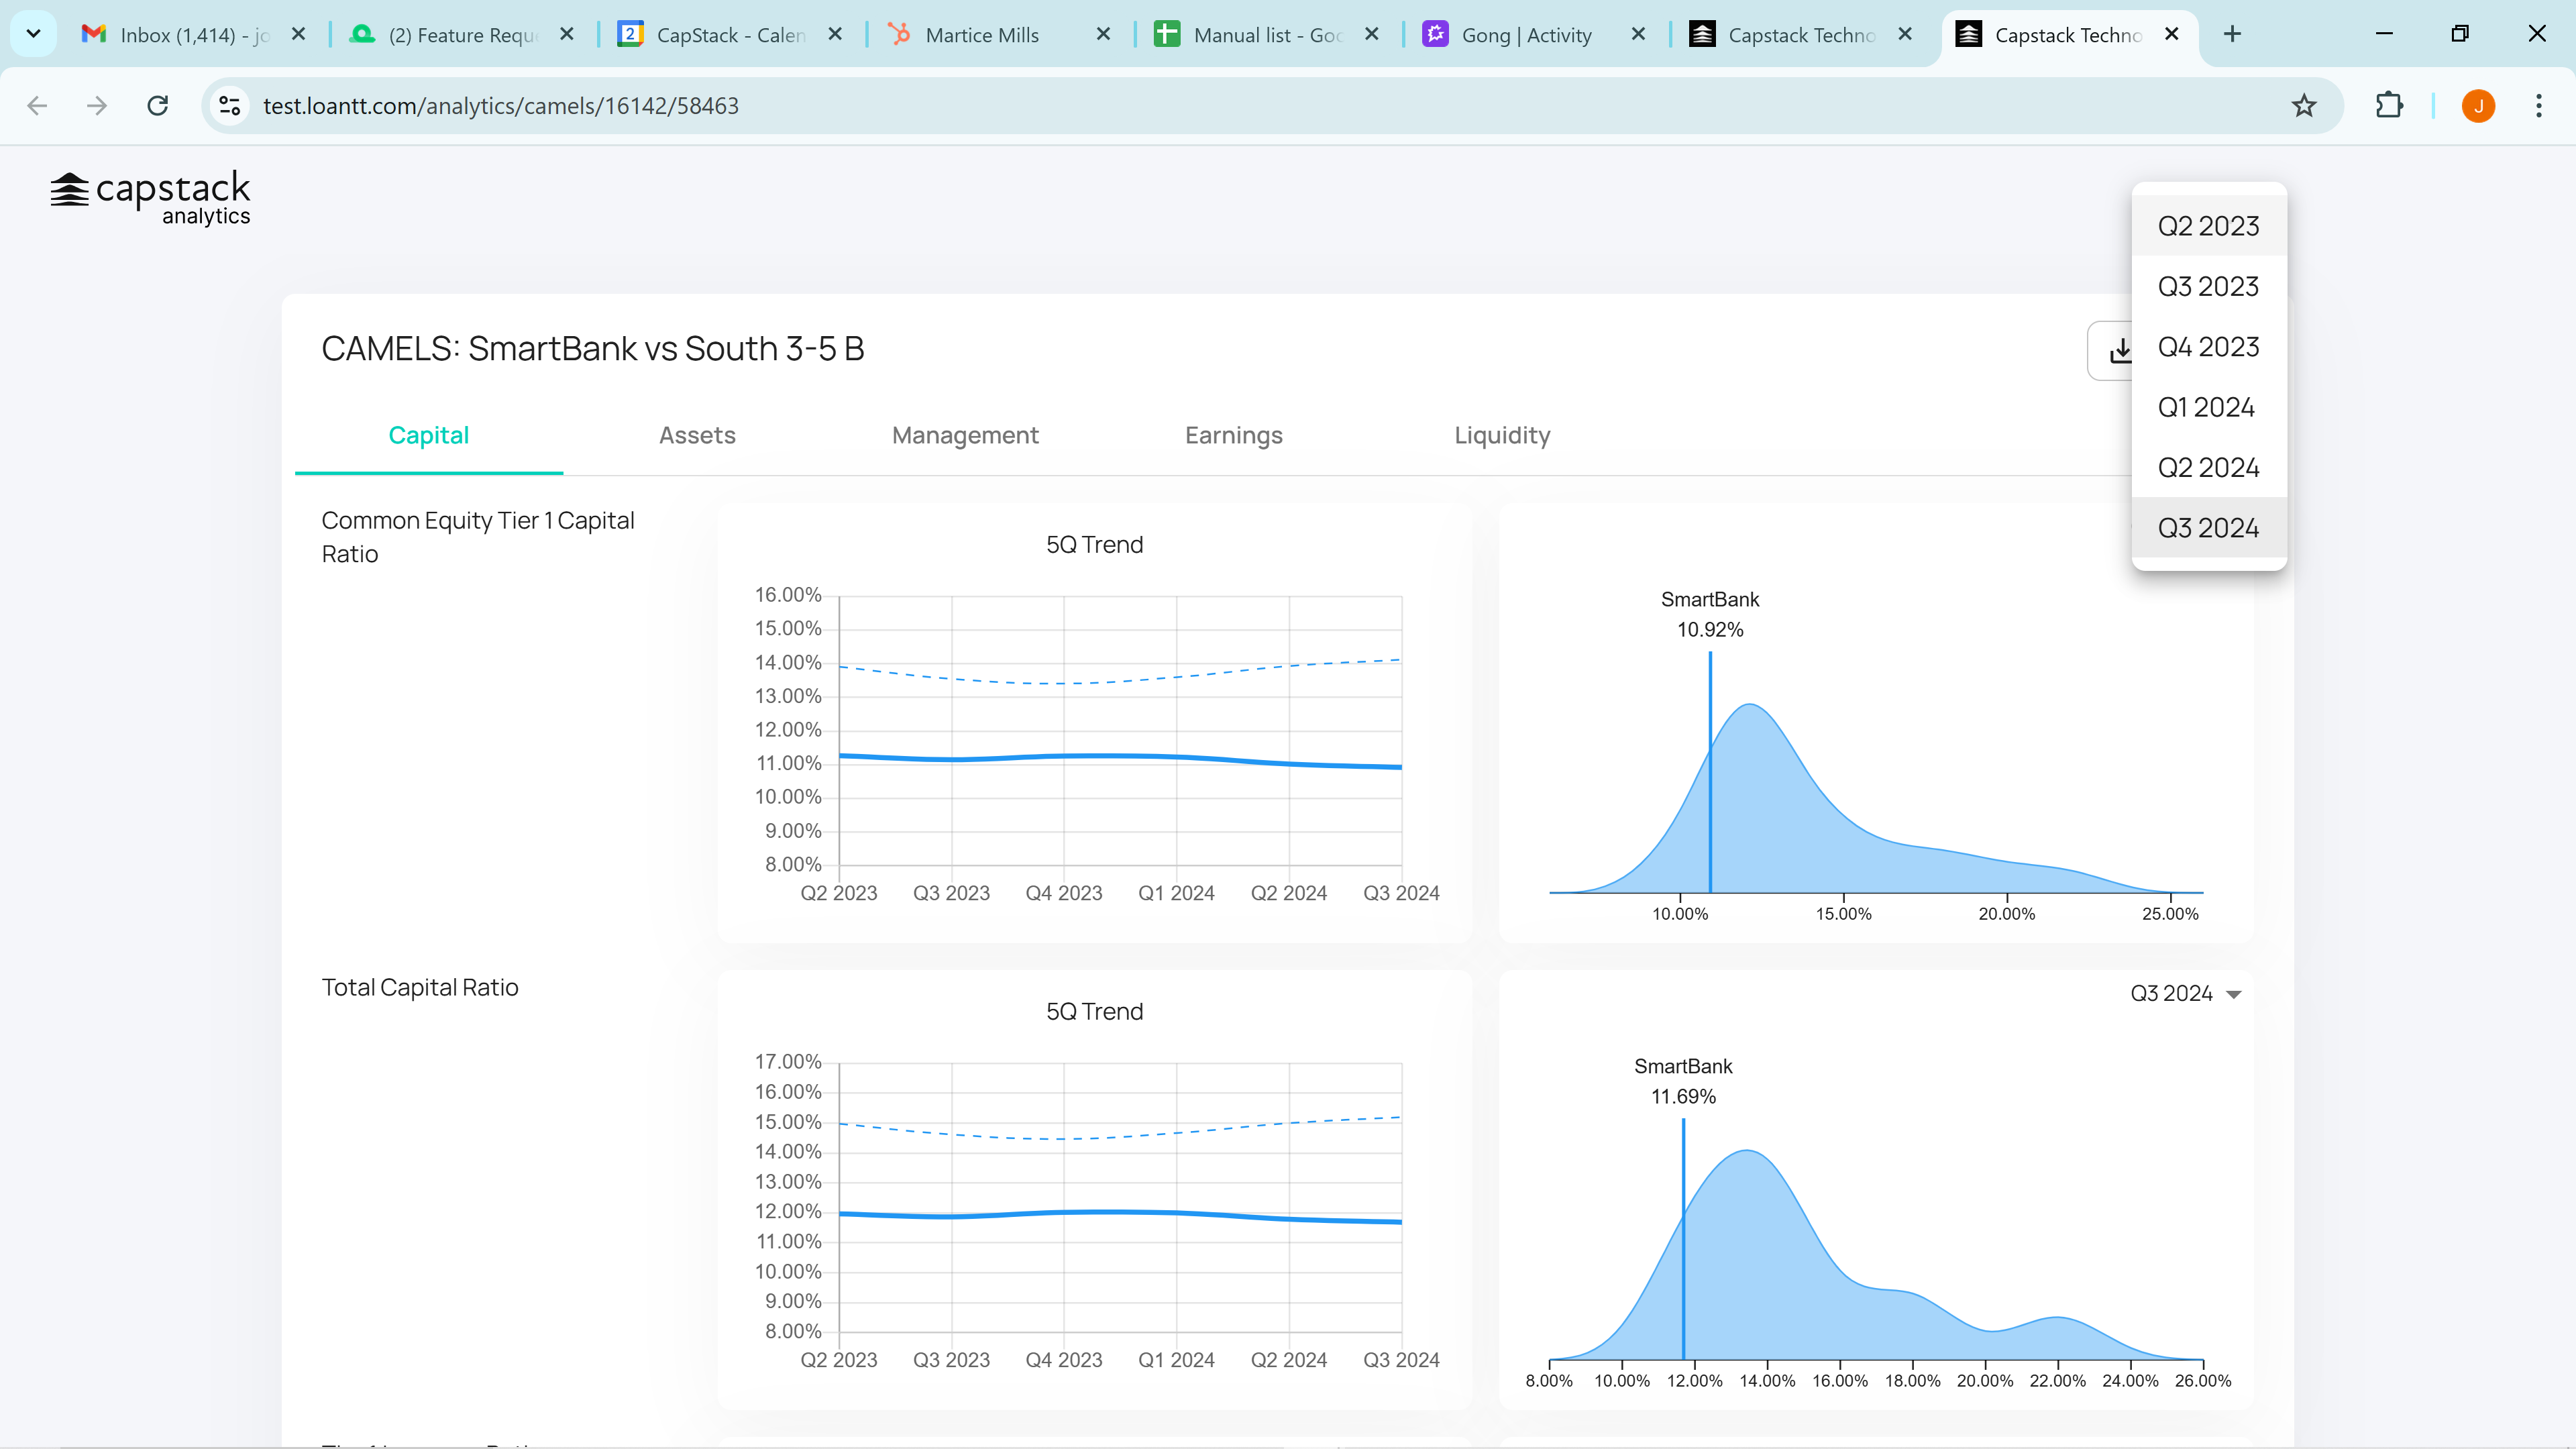Image resolution: width=2576 pixels, height=1449 pixels.
Task: Close the active Capstack Techno tab
Action: pos(2171,34)
